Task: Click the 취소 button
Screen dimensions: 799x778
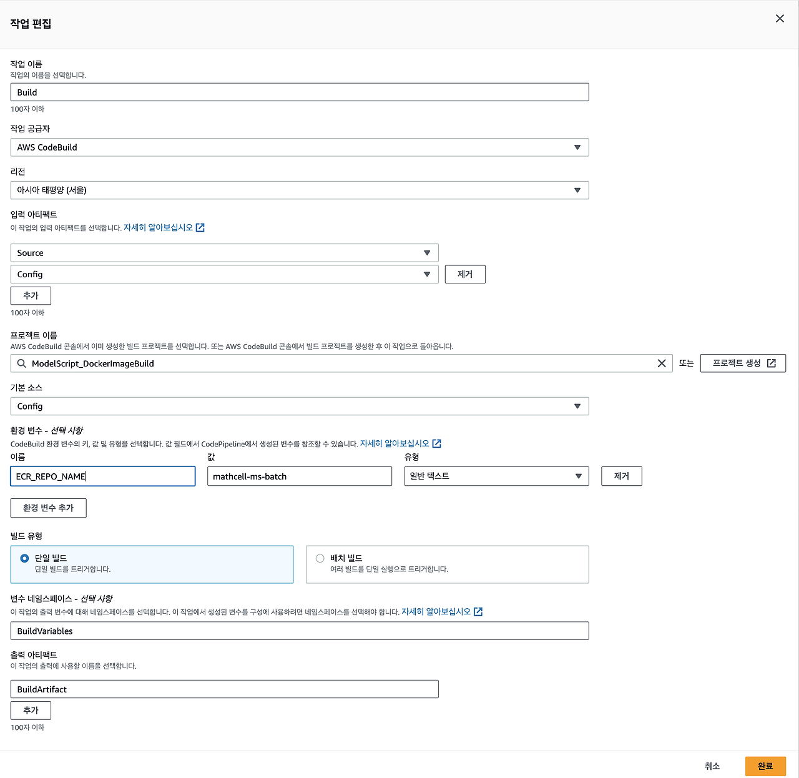Action: [x=712, y=766]
